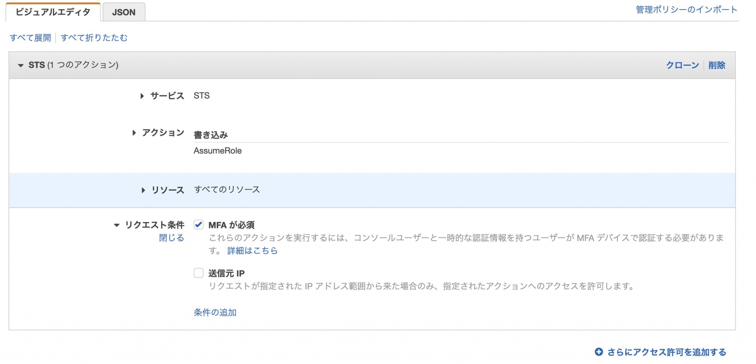756x364 pixels.
Task: Clone the STS statement with クローン
Action: point(682,65)
